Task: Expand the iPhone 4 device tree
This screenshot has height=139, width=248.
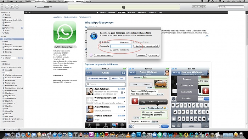Action: coord(1,58)
